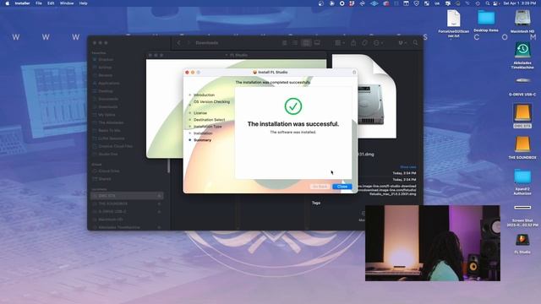Click the Finder share icon

353,43
